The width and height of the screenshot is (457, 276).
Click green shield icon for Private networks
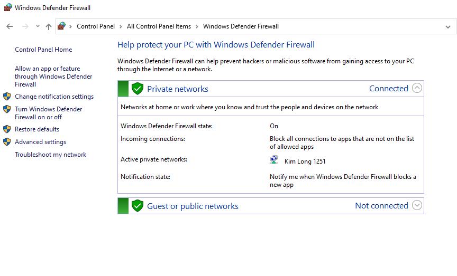pos(138,89)
